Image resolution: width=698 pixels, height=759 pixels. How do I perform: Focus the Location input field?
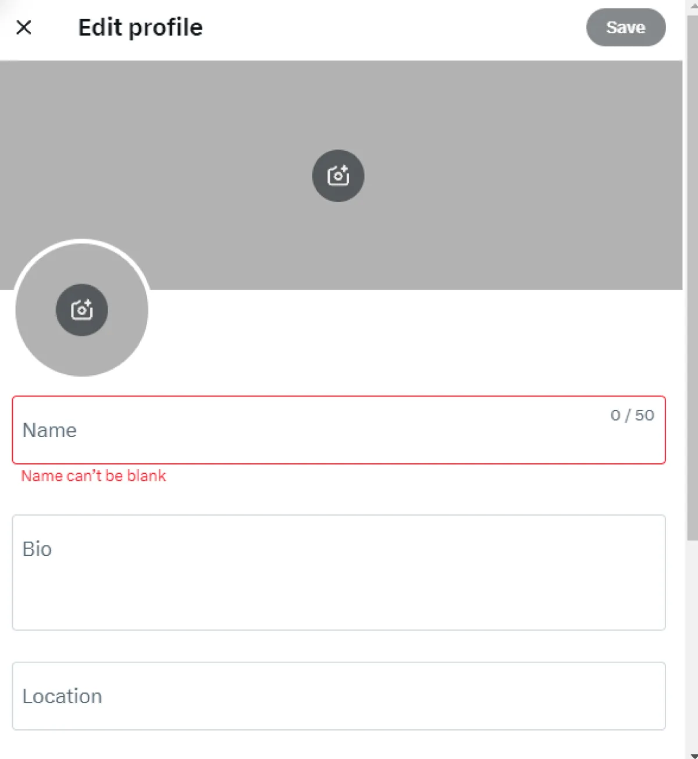tap(339, 696)
